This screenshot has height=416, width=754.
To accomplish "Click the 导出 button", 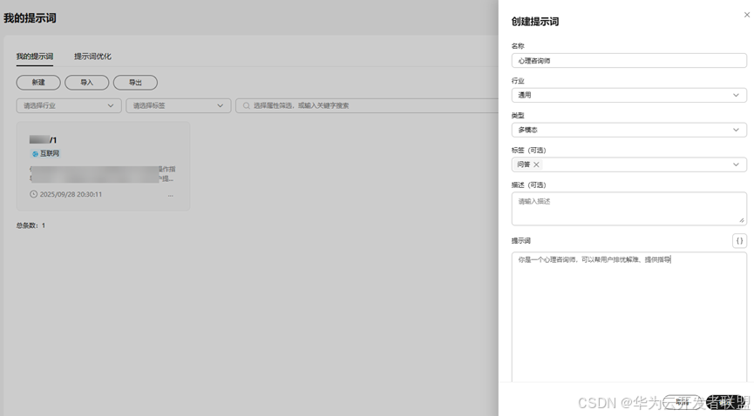I will pos(135,82).
